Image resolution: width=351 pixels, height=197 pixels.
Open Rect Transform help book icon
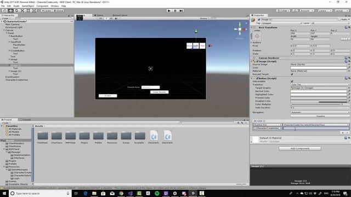pyautogui.click(x=346, y=27)
